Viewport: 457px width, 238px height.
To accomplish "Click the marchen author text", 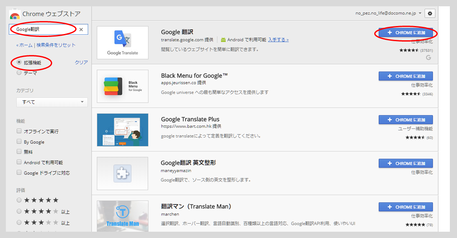I will tap(170, 214).
